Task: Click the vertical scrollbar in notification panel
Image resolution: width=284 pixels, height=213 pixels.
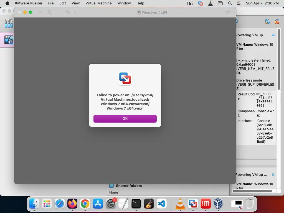Action: click(279, 59)
